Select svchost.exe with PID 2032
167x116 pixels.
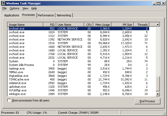[79, 58]
